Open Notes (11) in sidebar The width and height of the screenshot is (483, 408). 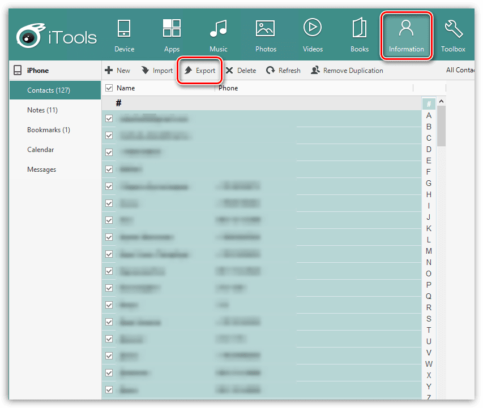point(42,110)
